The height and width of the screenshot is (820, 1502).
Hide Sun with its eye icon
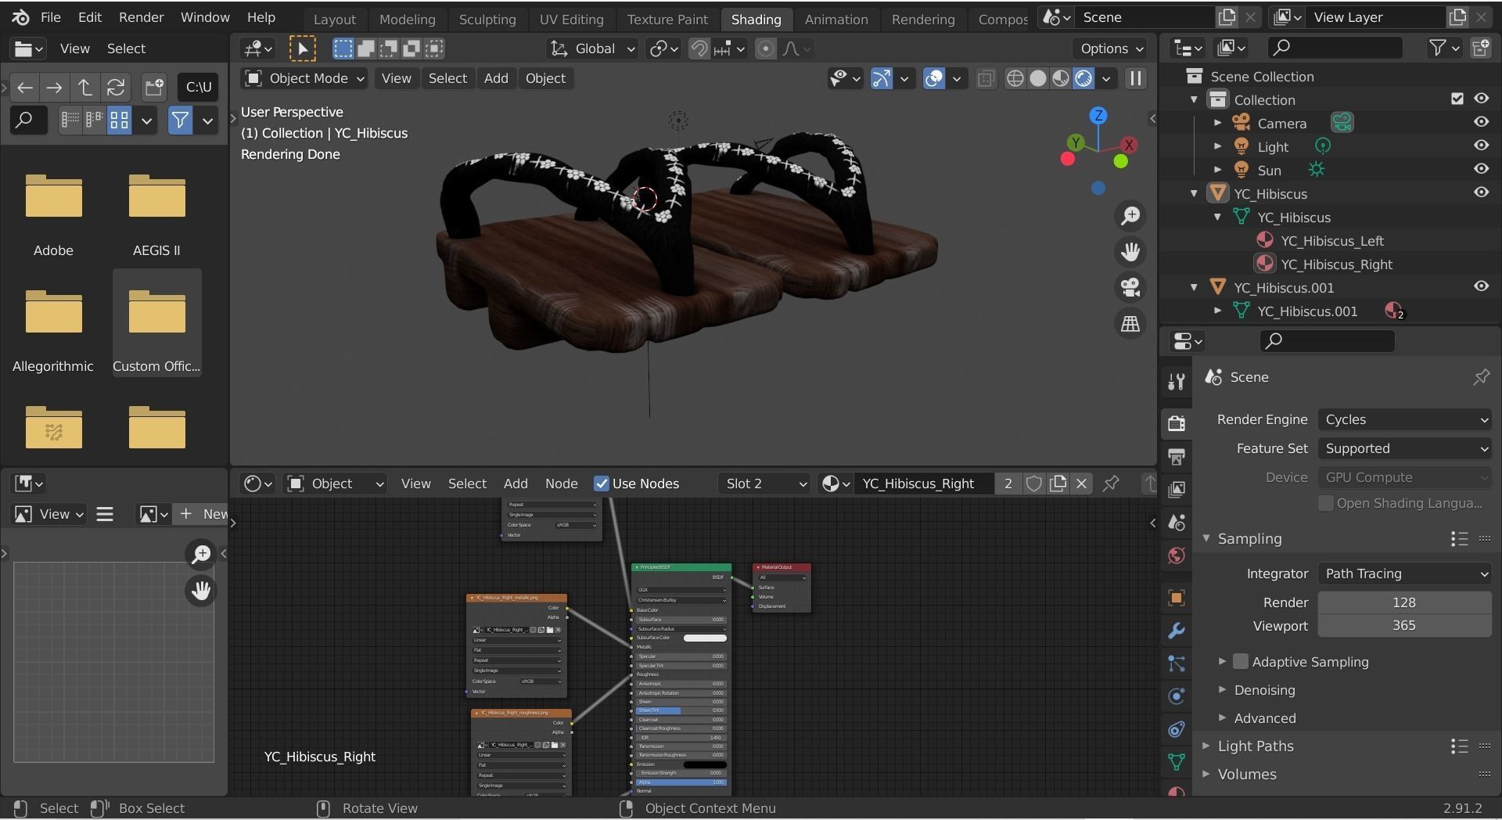[1481, 169]
